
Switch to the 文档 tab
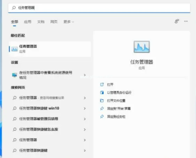(x=41, y=22)
